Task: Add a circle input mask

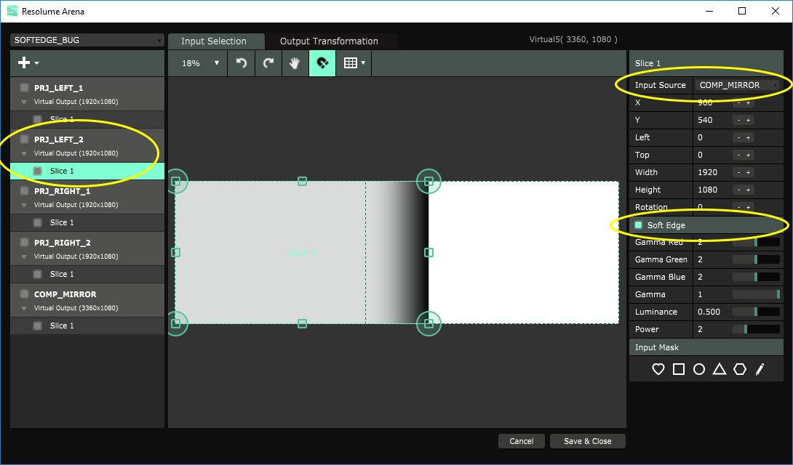Action: (699, 369)
